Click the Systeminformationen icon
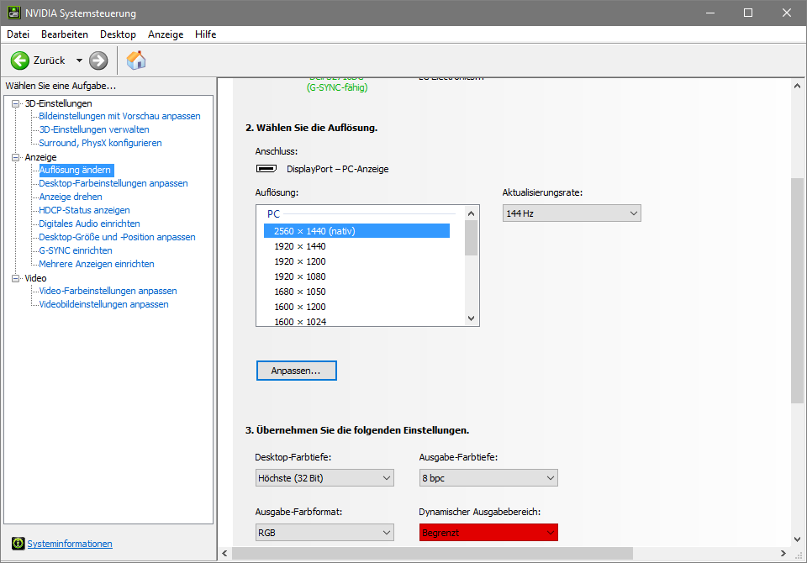 18,544
